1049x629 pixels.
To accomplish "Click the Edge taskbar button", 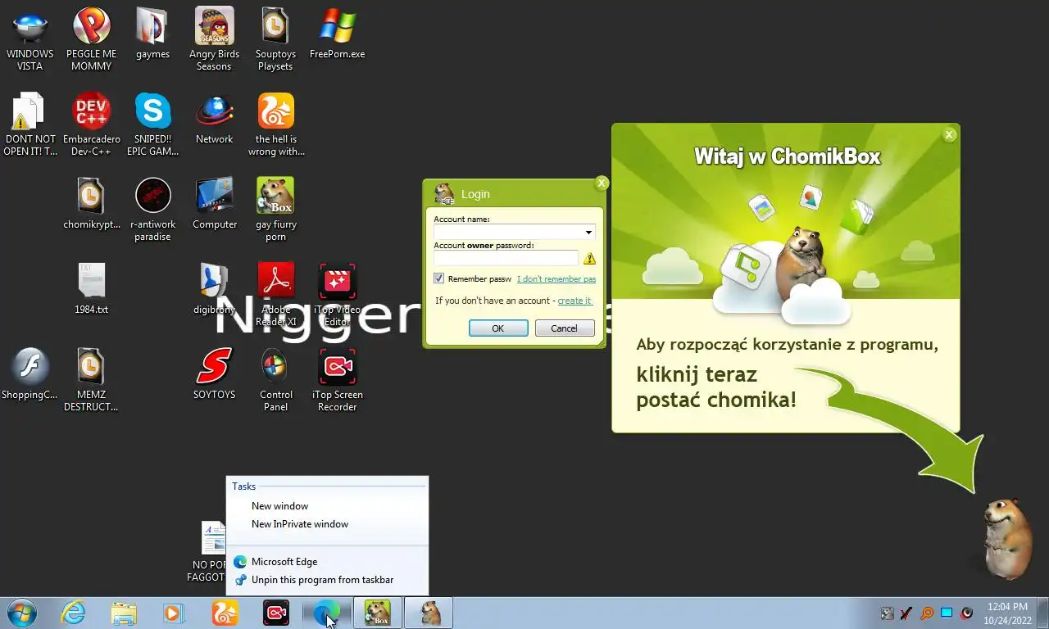I will 326,613.
